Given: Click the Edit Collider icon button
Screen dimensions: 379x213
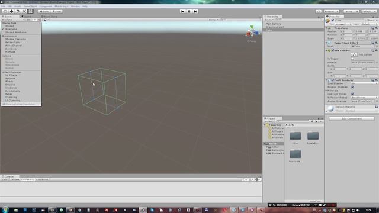Looking at the screenshot, I should click(x=354, y=54).
